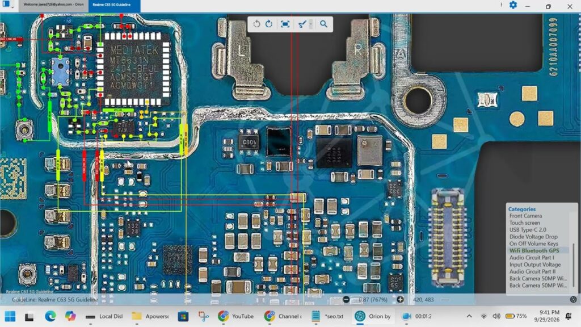This screenshot has height=327, width=581.
Task: Open the blue settings gear
Action: (x=513, y=5)
